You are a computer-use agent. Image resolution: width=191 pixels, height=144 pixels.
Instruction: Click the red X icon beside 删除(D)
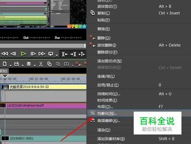[x=92, y=37]
